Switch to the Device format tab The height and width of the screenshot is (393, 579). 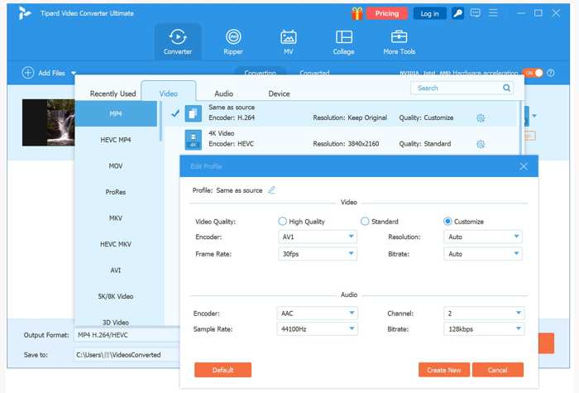(279, 93)
